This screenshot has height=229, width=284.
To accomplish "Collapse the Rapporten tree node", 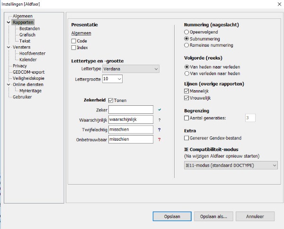I will point(9,22).
